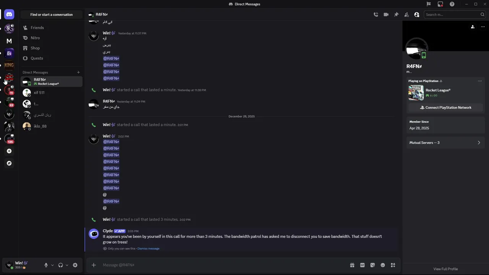The width and height of the screenshot is (489, 275).
Task: Click Connect PlayStation Network button
Action: click(x=445, y=107)
